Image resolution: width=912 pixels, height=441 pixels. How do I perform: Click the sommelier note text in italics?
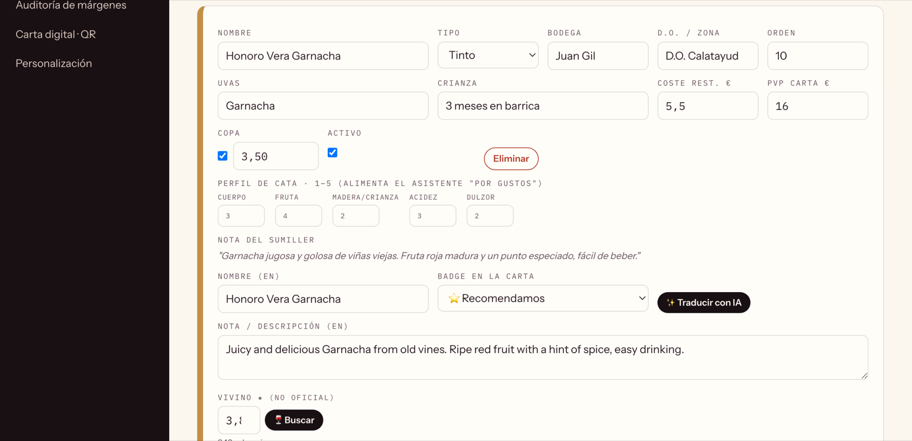(429, 256)
